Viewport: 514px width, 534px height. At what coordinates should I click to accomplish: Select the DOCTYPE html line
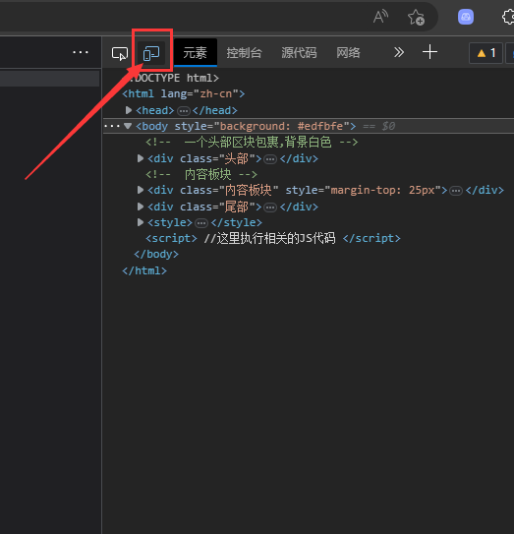coord(175,78)
